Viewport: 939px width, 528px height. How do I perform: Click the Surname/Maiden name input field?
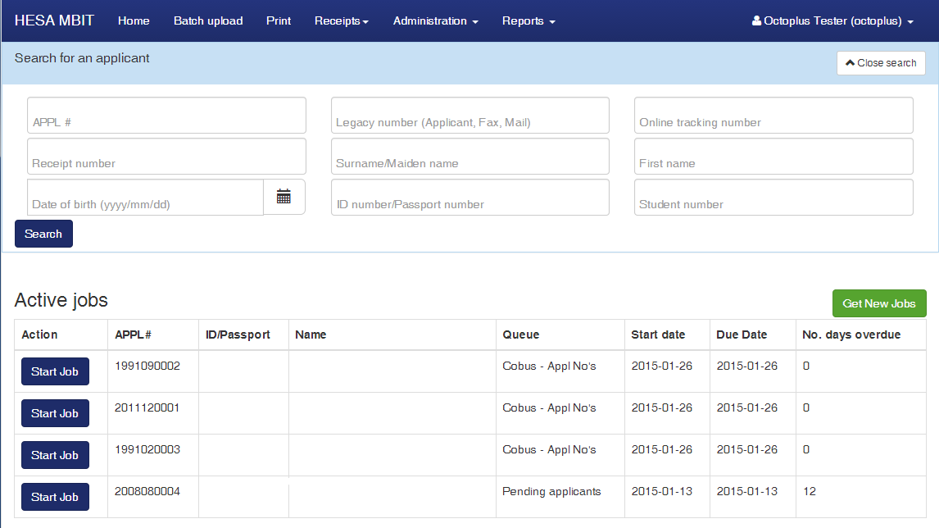(x=469, y=156)
